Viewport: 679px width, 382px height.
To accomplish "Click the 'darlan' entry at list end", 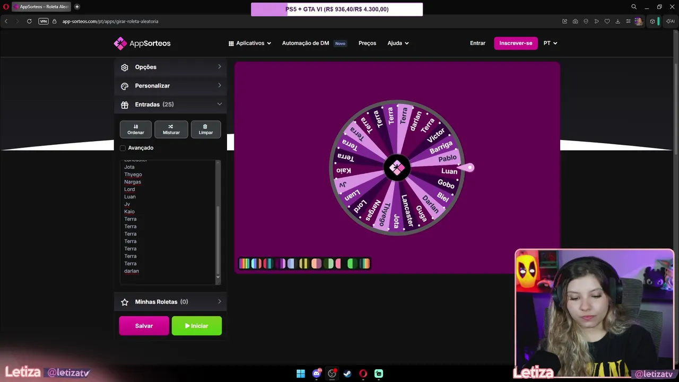I will (132, 271).
